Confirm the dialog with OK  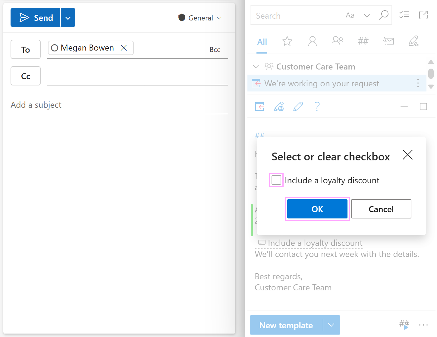(317, 209)
